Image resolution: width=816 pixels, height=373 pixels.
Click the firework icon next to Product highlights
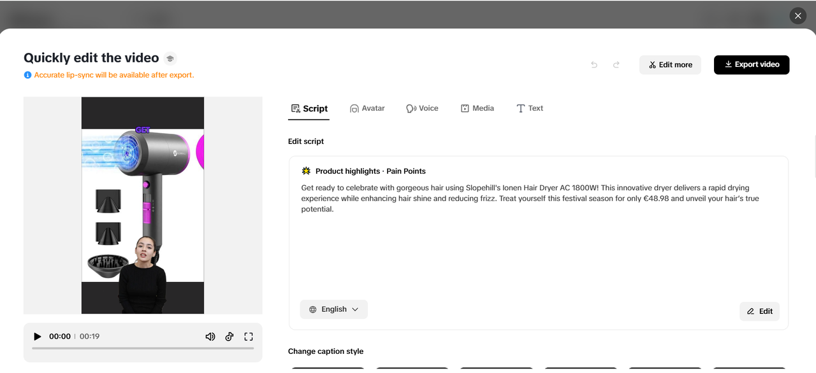click(305, 171)
